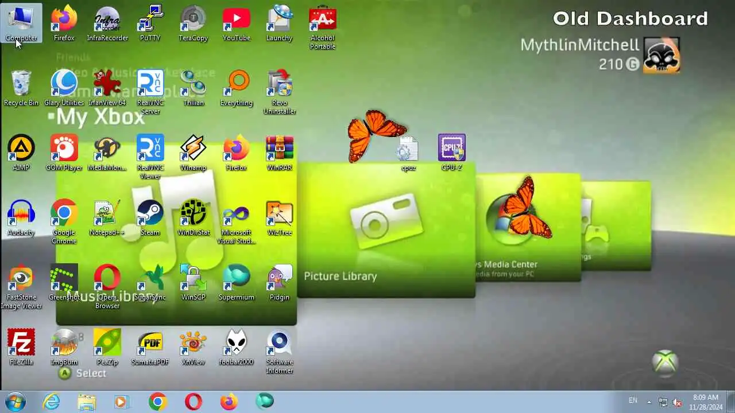Launch the SugarSync shortcut
Screen dimensions: 735x413
pos(150,283)
